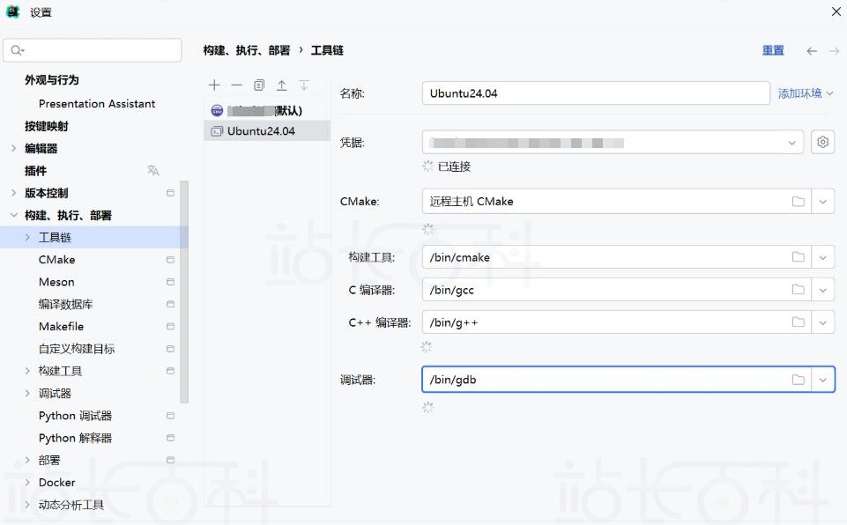Browse folder for CMake path
Image resolution: width=847 pixels, height=525 pixels.
click(x=798, y=202)
